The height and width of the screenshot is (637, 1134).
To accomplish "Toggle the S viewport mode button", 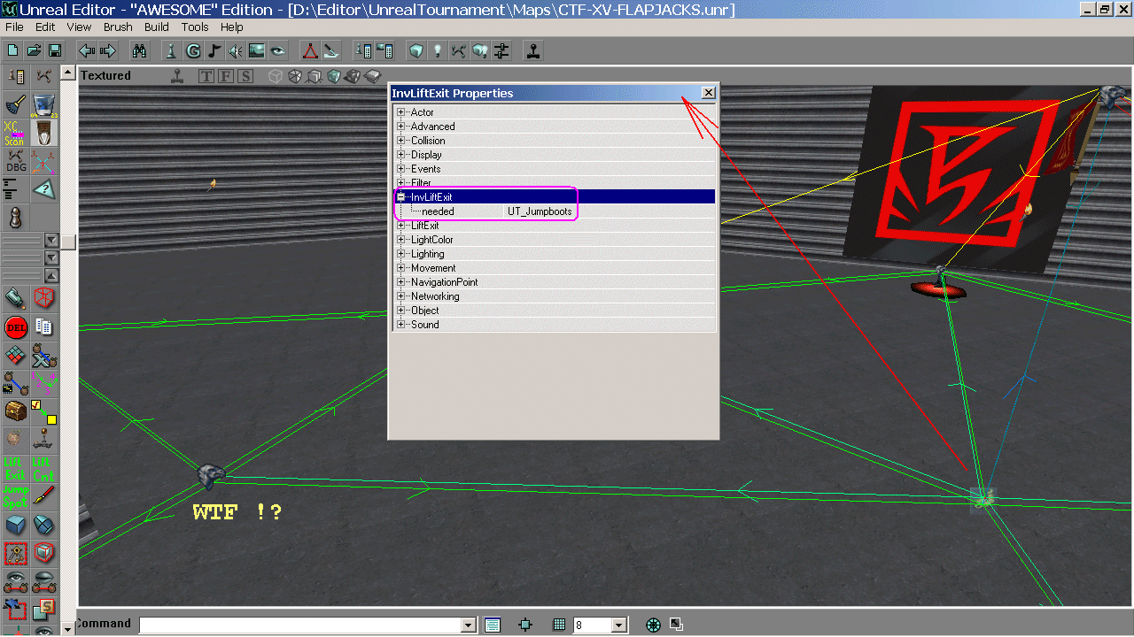I will point(245,76).
